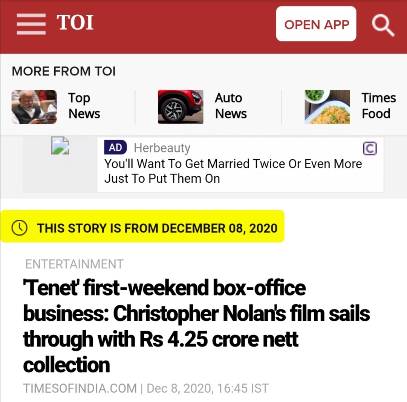Tap the ad choices icon
This screenshot has height=402, width=407.
coord(370,148)
